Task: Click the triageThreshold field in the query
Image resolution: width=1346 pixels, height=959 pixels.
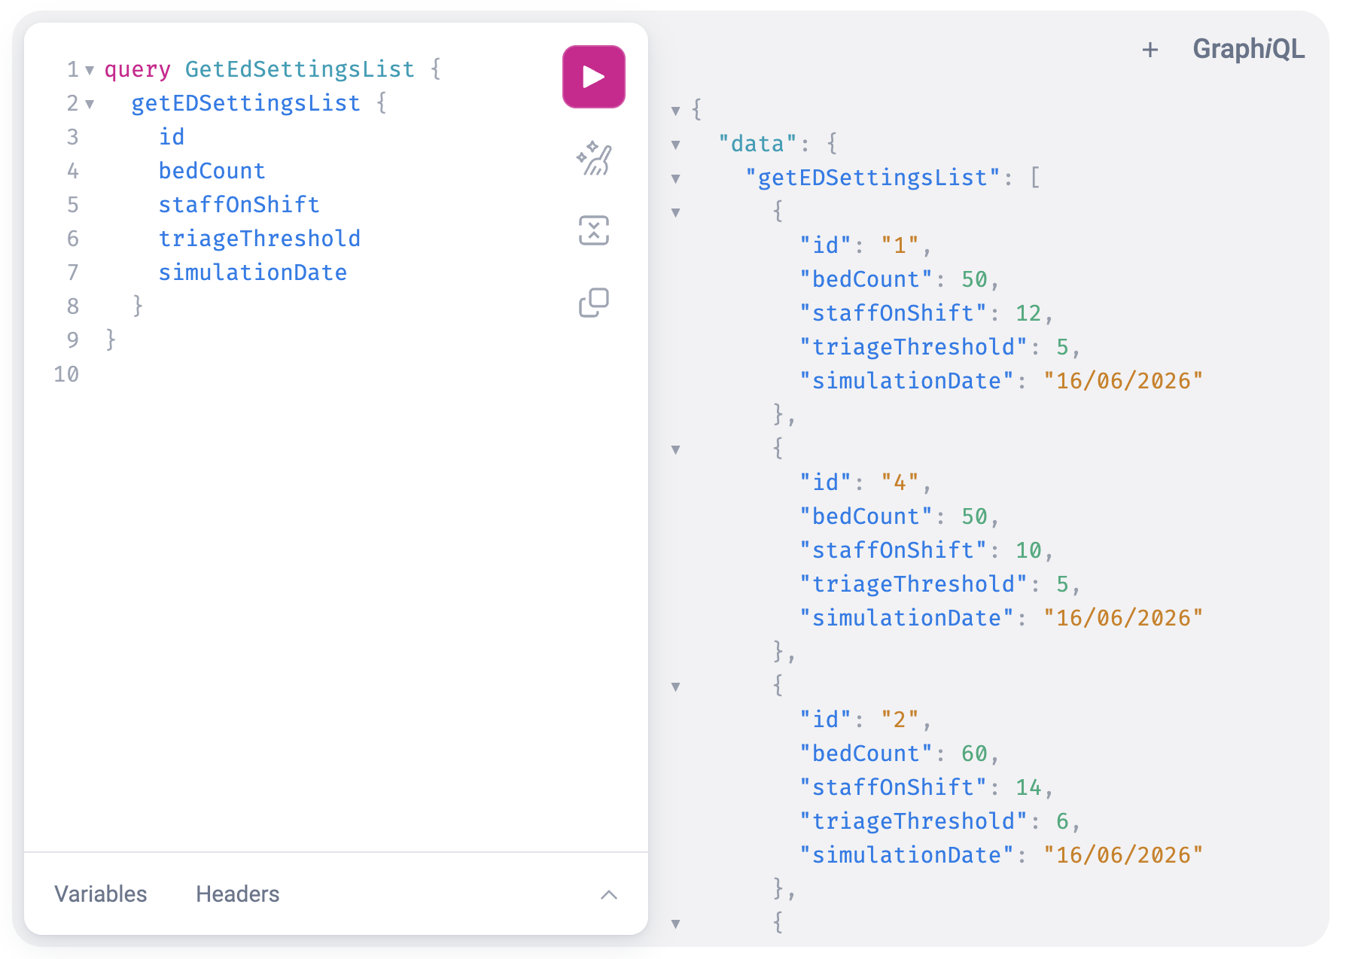Action: [x=259, y=239]
